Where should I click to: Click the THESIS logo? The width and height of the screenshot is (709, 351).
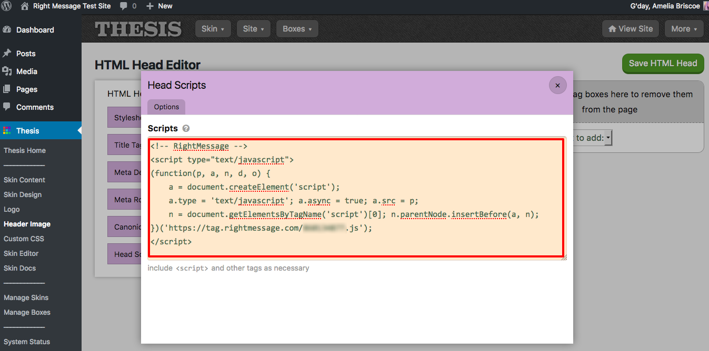138,29
